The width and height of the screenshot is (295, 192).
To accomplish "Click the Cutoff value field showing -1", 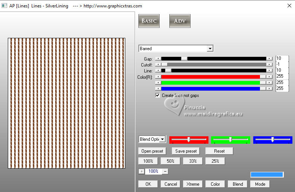I will tap(282, 65).
